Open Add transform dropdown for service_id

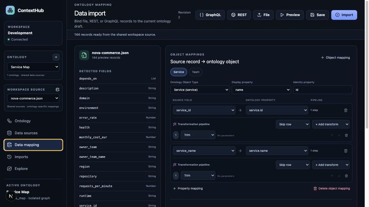pos(331,124)
